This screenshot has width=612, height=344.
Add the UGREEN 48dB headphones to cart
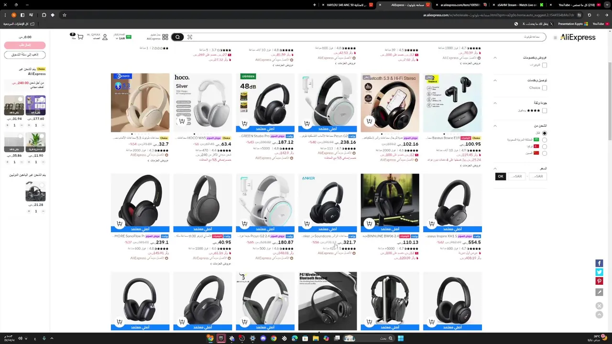244,124
